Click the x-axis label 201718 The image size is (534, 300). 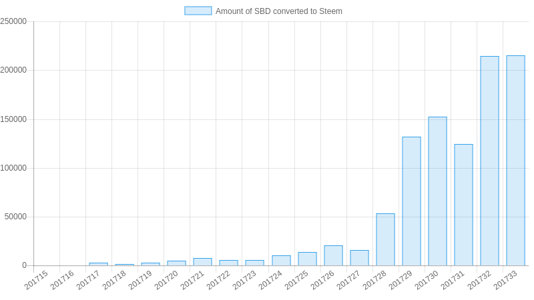point(114,280)
